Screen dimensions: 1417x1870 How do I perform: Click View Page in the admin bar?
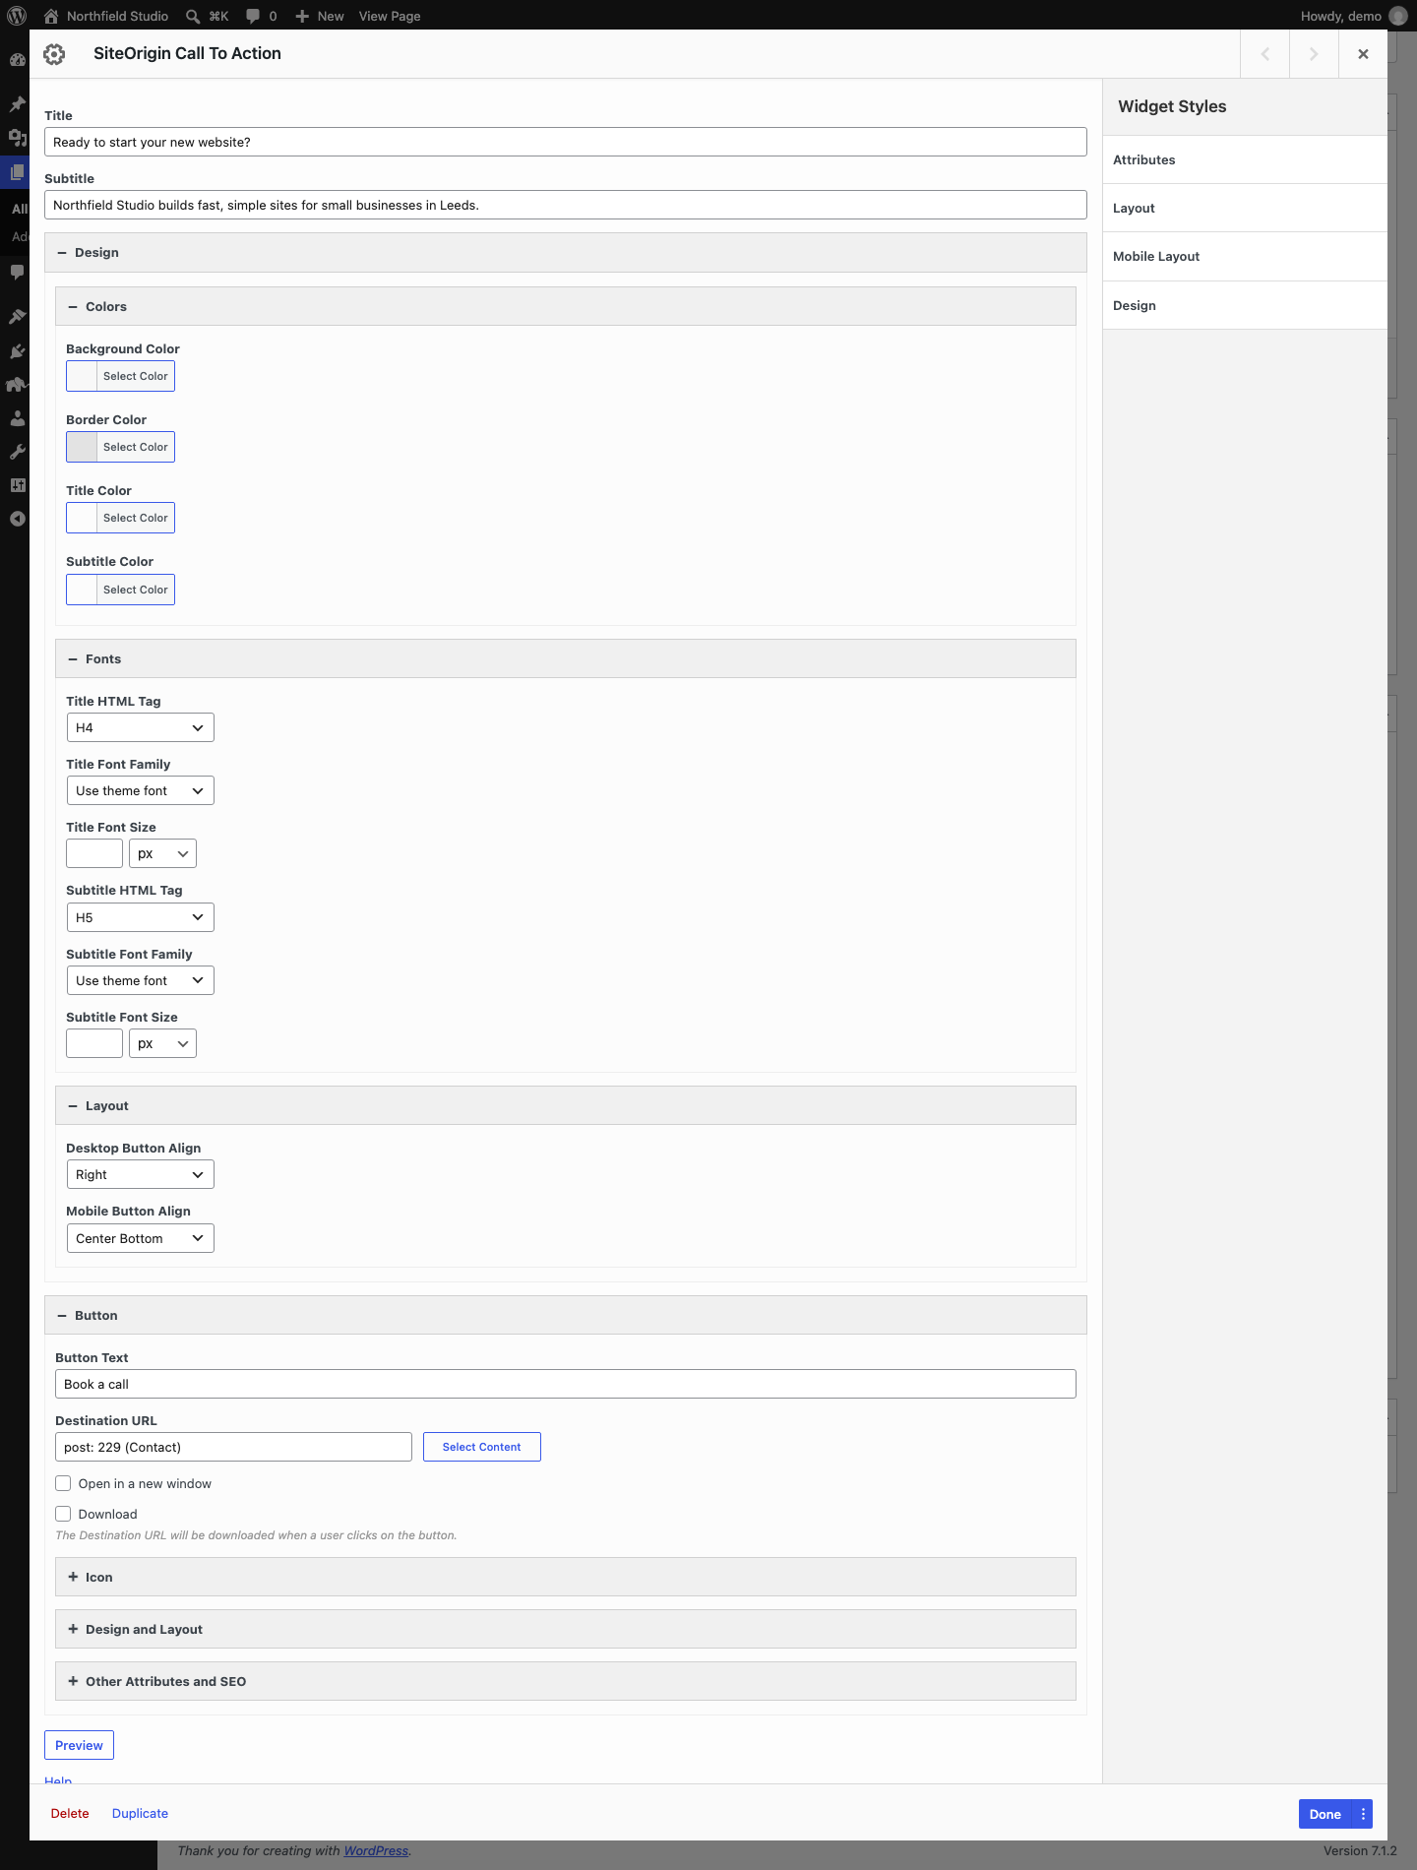[x=390, y=16]
